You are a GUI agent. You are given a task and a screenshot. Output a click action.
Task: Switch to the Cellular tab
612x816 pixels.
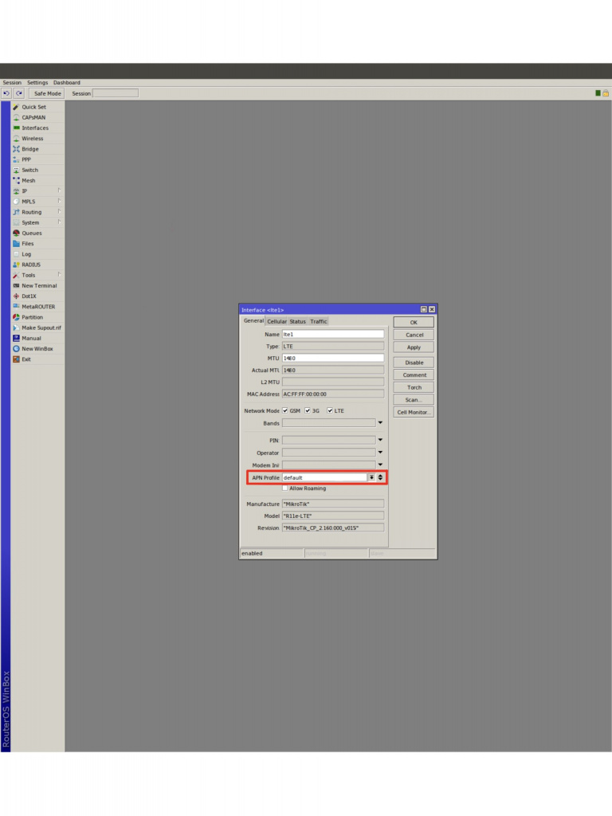pos(277,322)
